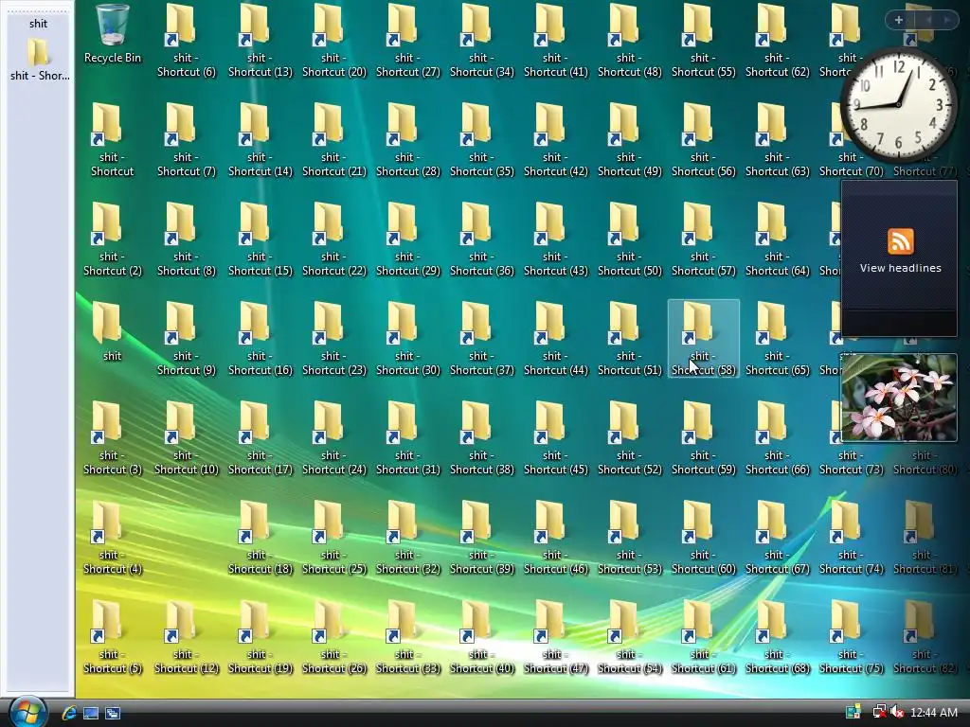Click the flower slideshow gadget picture
The height and width of the screenshot is (727, 970).
click(899, 398)
